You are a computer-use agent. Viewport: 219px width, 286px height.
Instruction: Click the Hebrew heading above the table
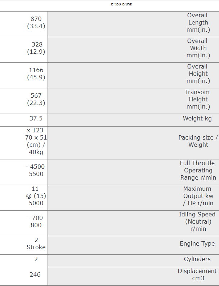[x=121, y=4]
